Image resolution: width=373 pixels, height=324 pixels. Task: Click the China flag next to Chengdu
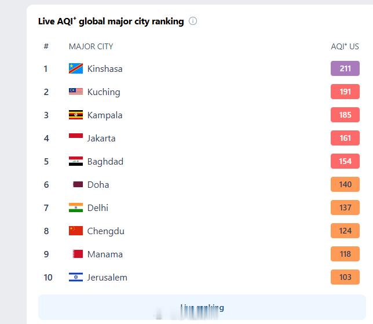76,231
